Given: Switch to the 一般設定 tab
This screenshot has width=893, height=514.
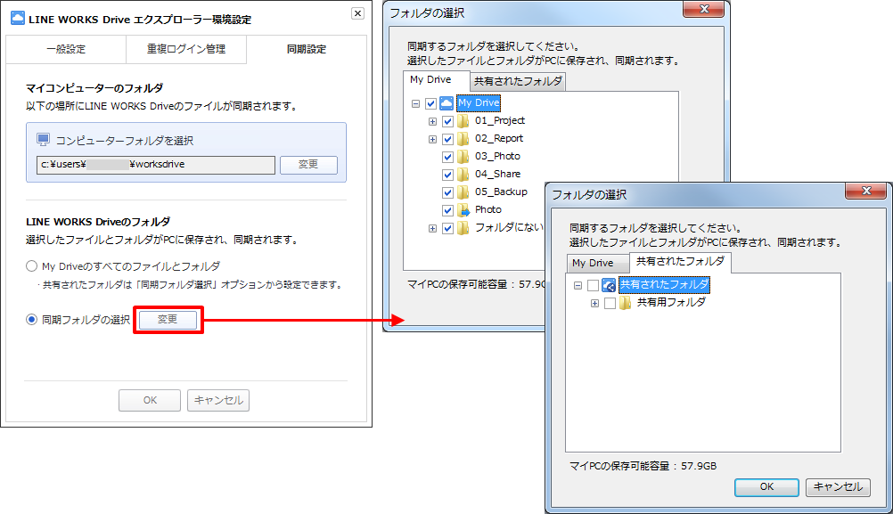Looking at the screenshot, I should pos(65,49).
